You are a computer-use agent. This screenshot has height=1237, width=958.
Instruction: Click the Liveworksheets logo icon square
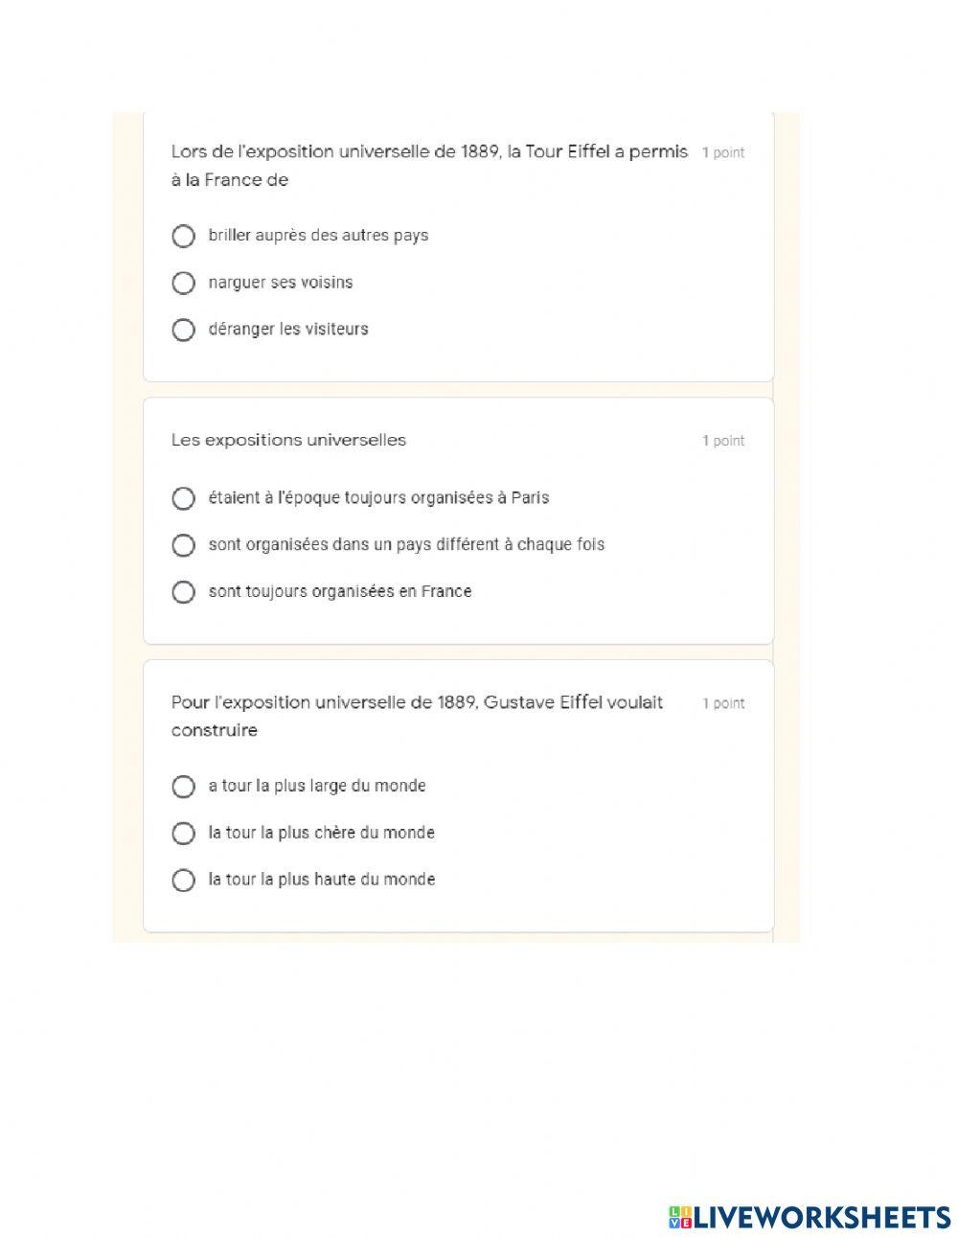(680, 1217)
